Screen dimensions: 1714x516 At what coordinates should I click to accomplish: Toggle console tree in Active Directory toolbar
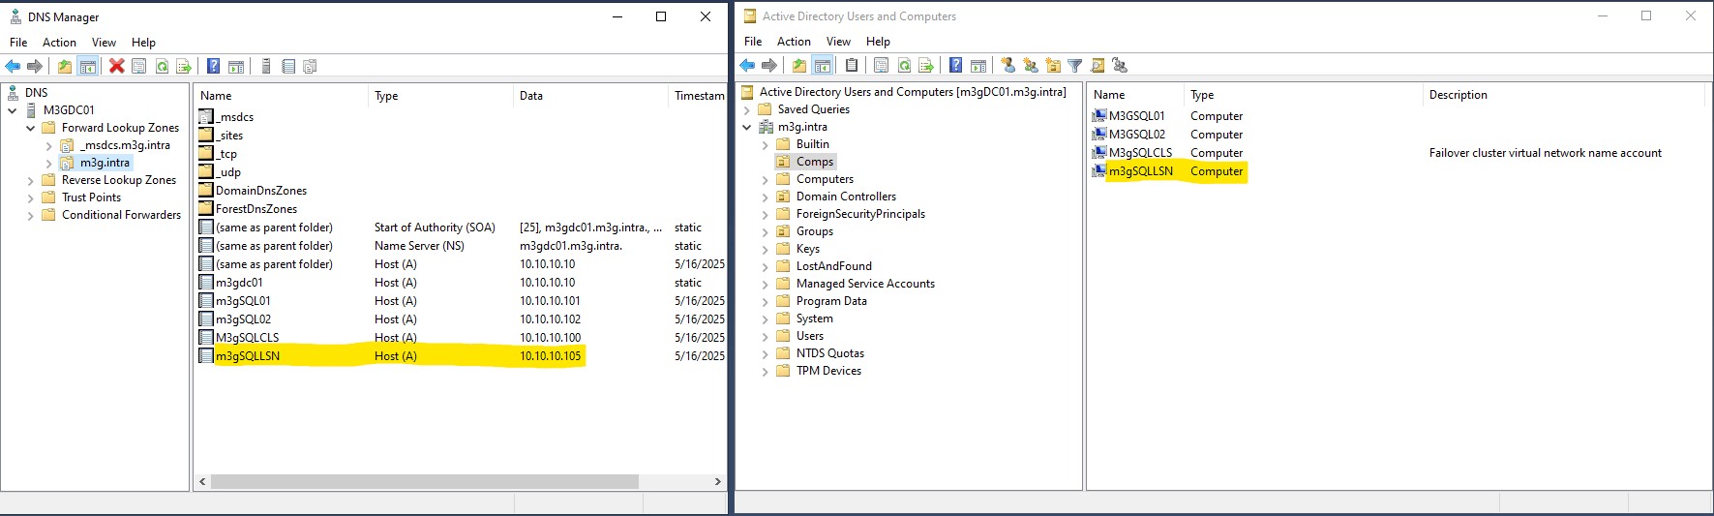click(822, 65)
